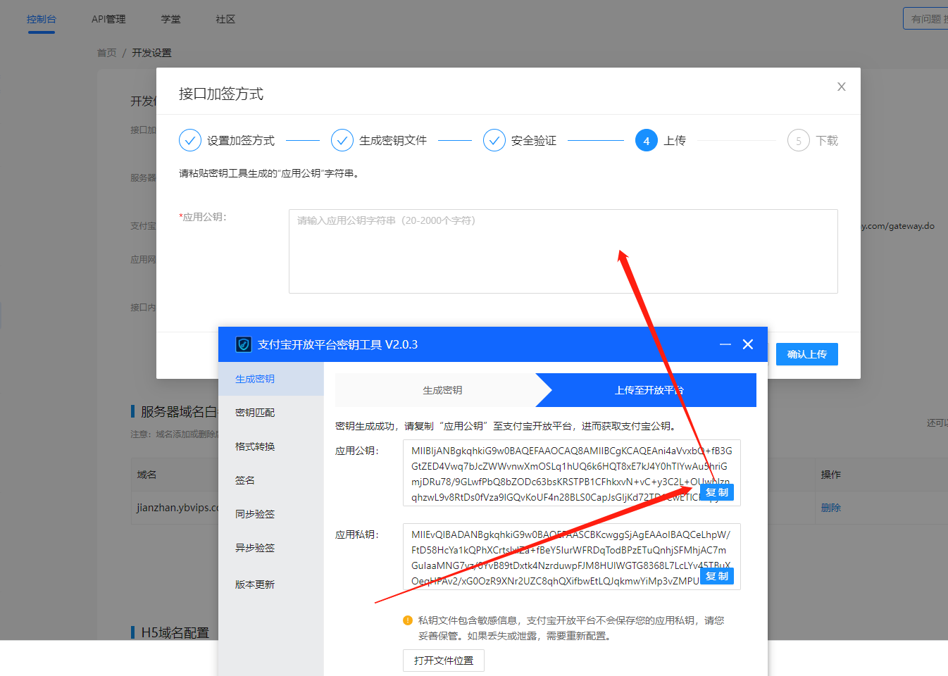Click step 5 下载 circle icon
This screenshot has width=948, height=676.
coord(799,140)
